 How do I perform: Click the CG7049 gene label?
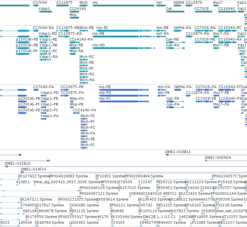click(40, 3)
